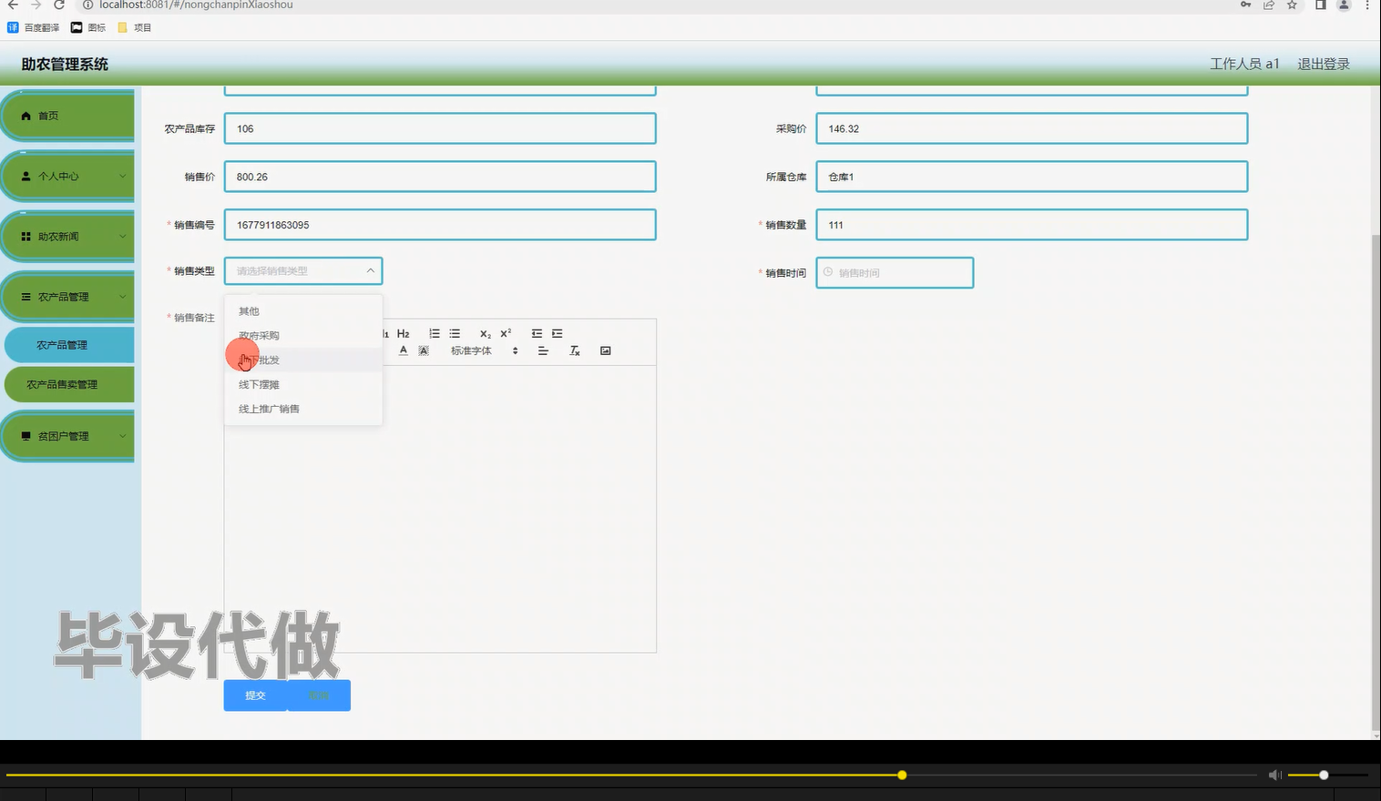Viewport: 1381px width, 801px height.
Task: Share this page from the address bar
Action: click(x=1268, y=5)
